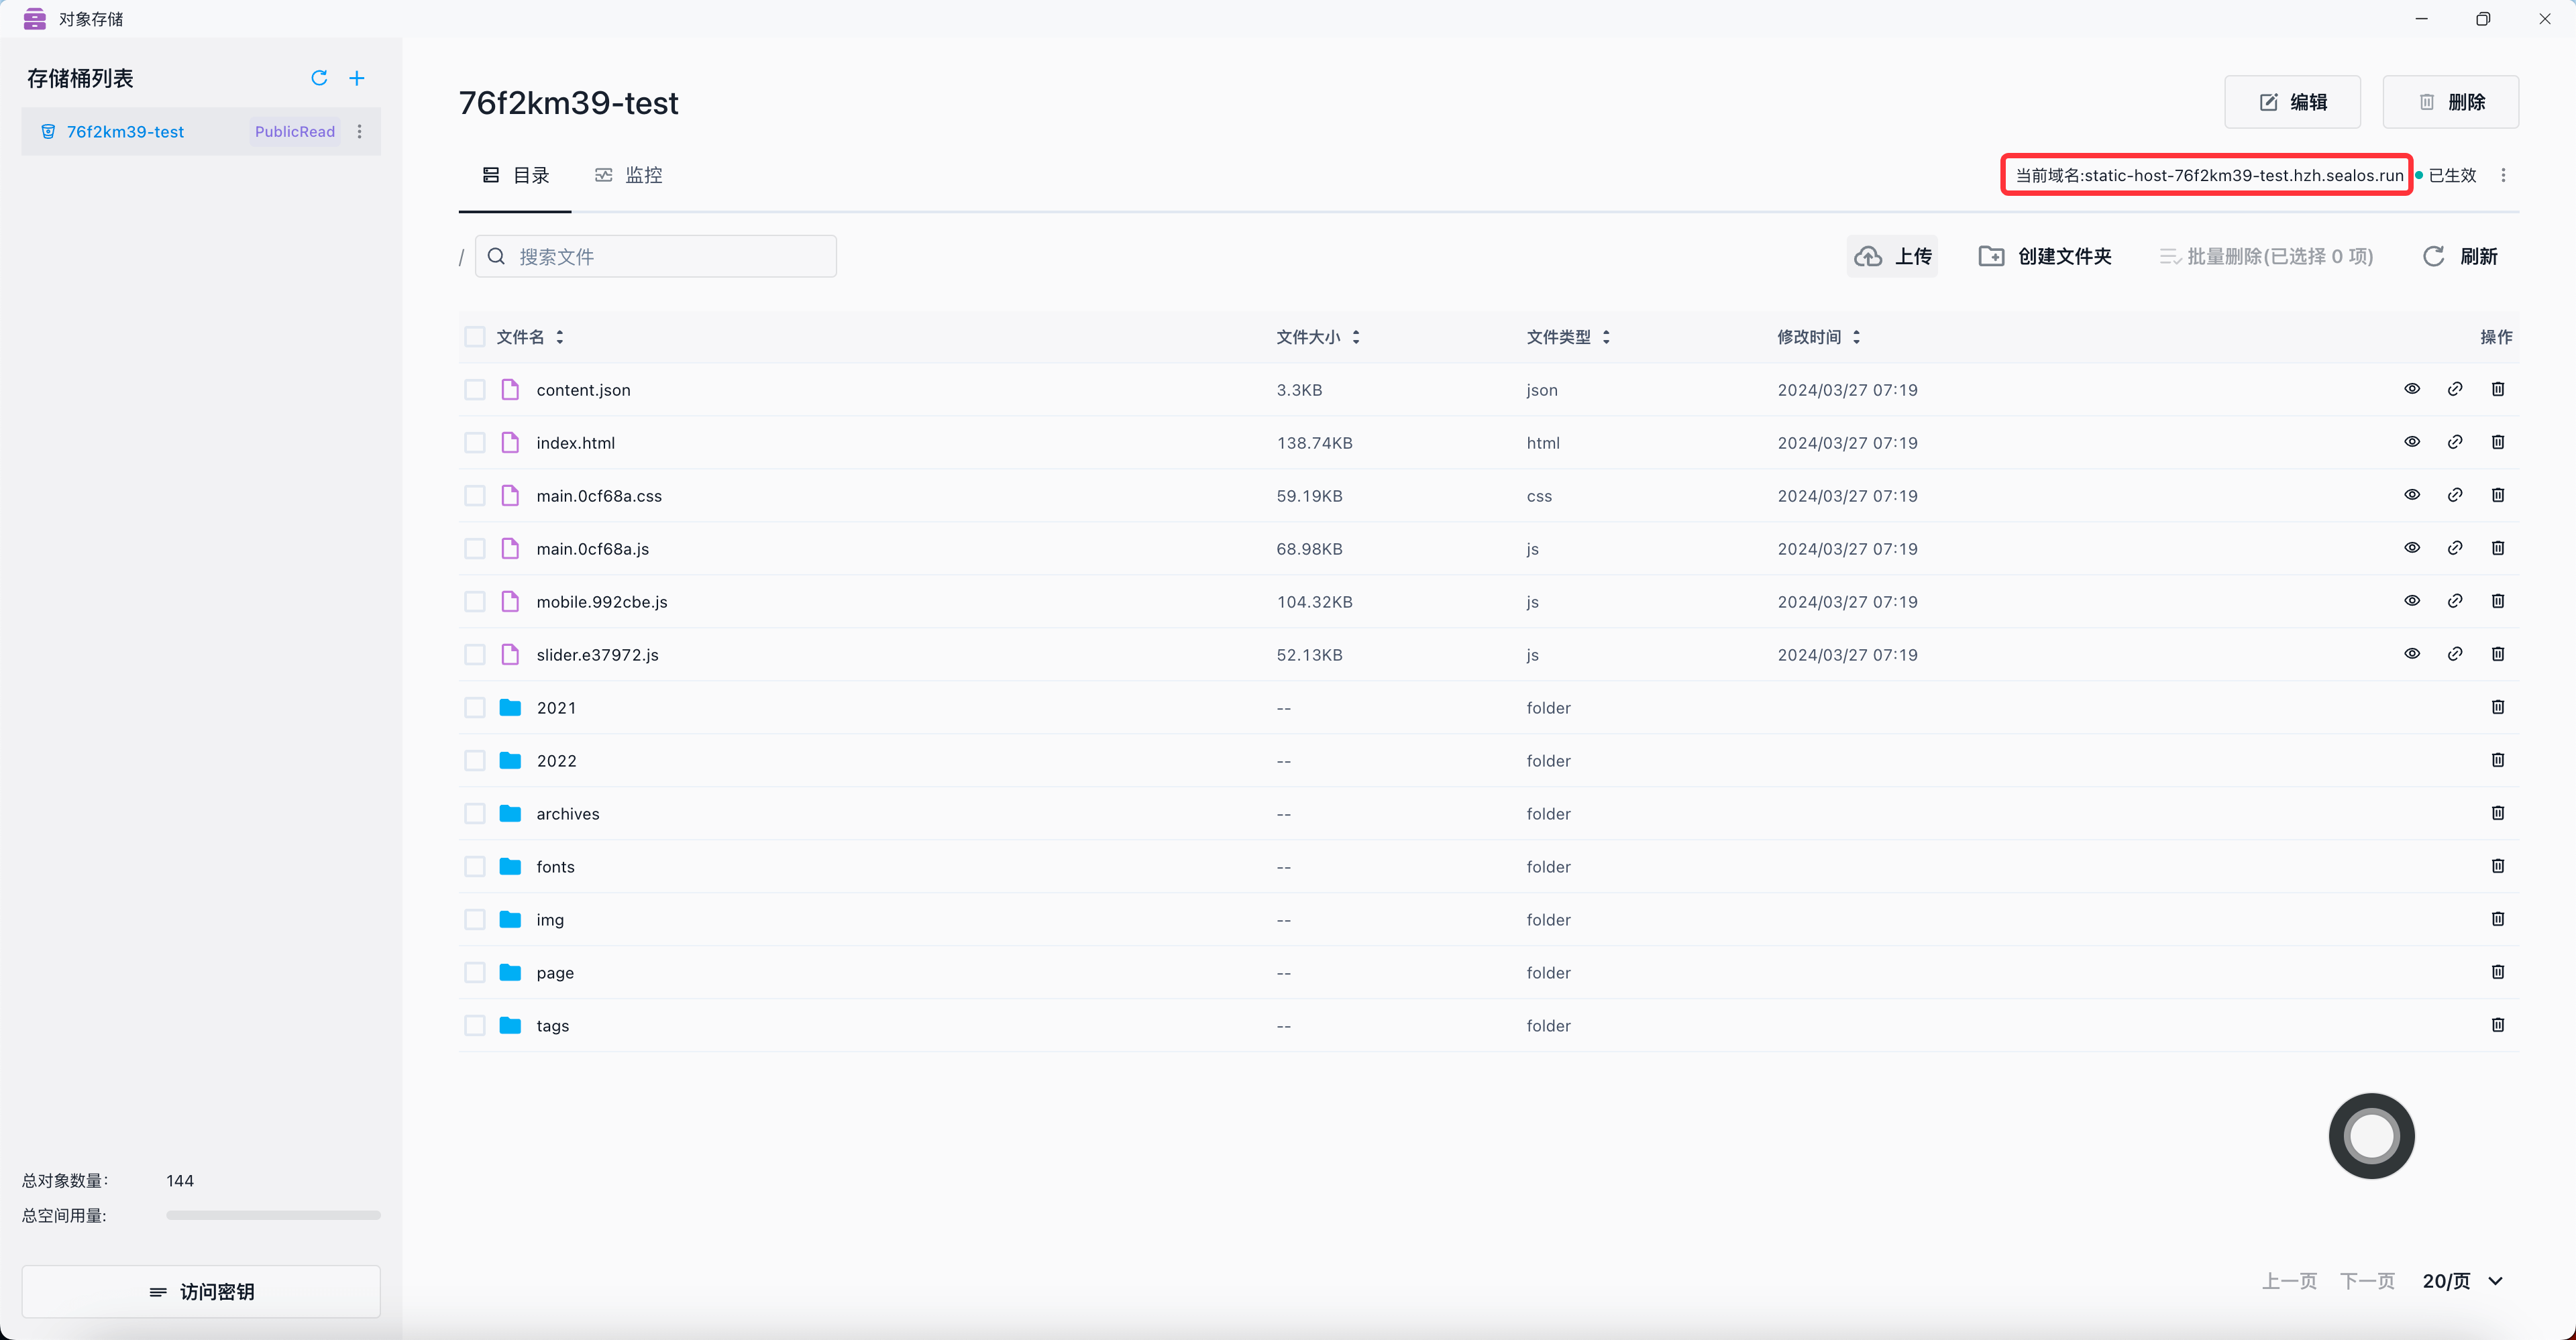Image resolution: width=2576 pixels, height=1340 pixels.
Task: Copy link for content.json
Action: click(2455, 389)
